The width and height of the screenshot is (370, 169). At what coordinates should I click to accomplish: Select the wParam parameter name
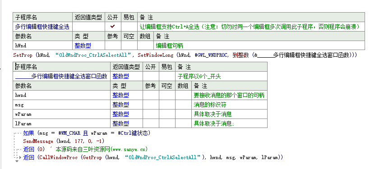[x=23, y=114]
